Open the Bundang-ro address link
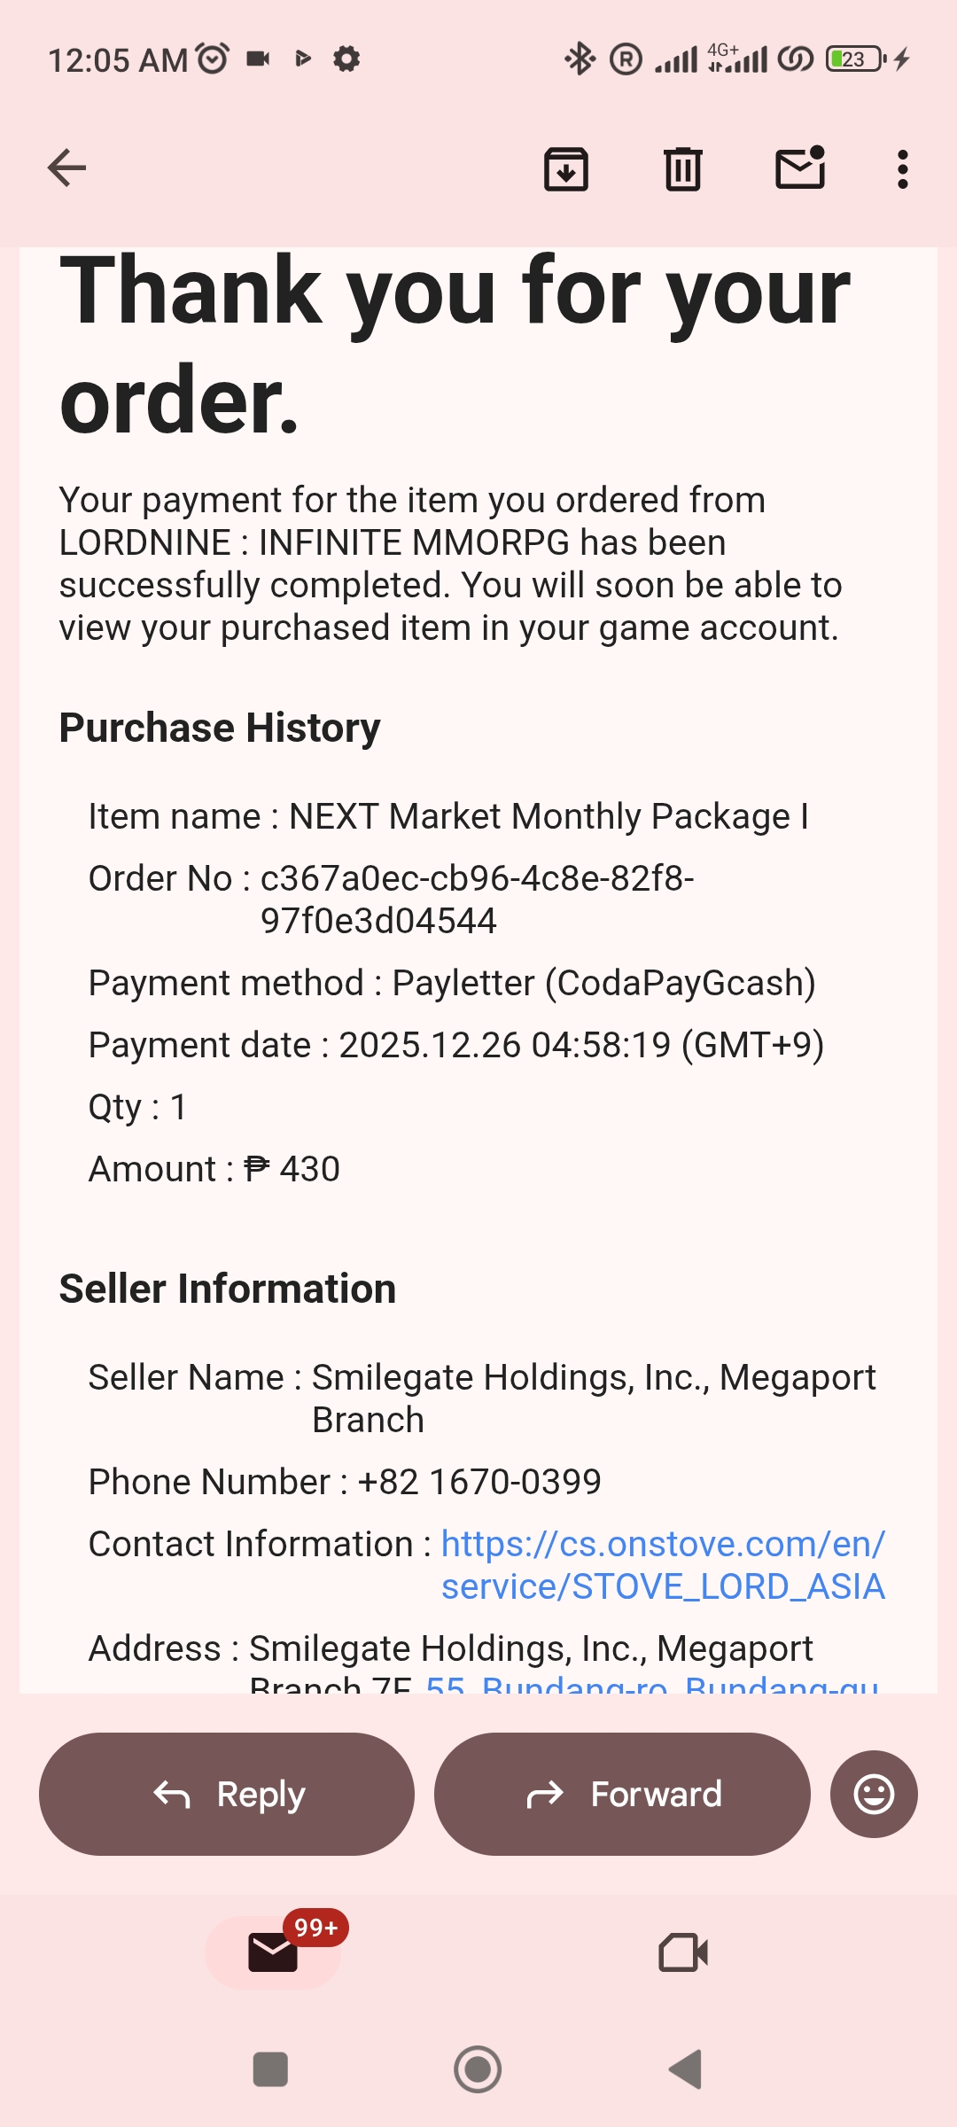 pyautogui.click(x=652, y=1682)
